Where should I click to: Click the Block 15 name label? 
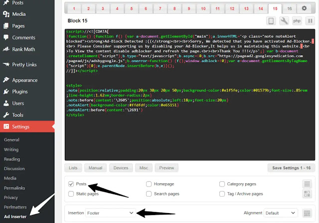[x=78, y=21]
